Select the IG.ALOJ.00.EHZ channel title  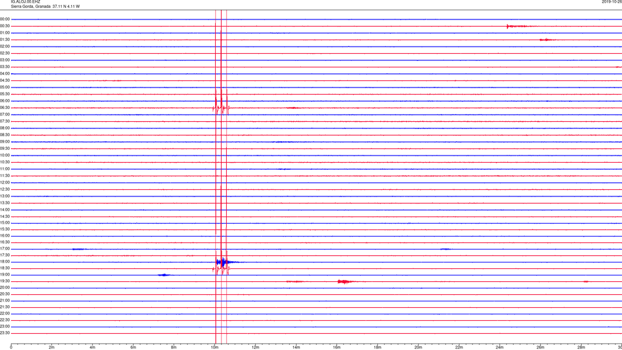(x=25, y=2)
